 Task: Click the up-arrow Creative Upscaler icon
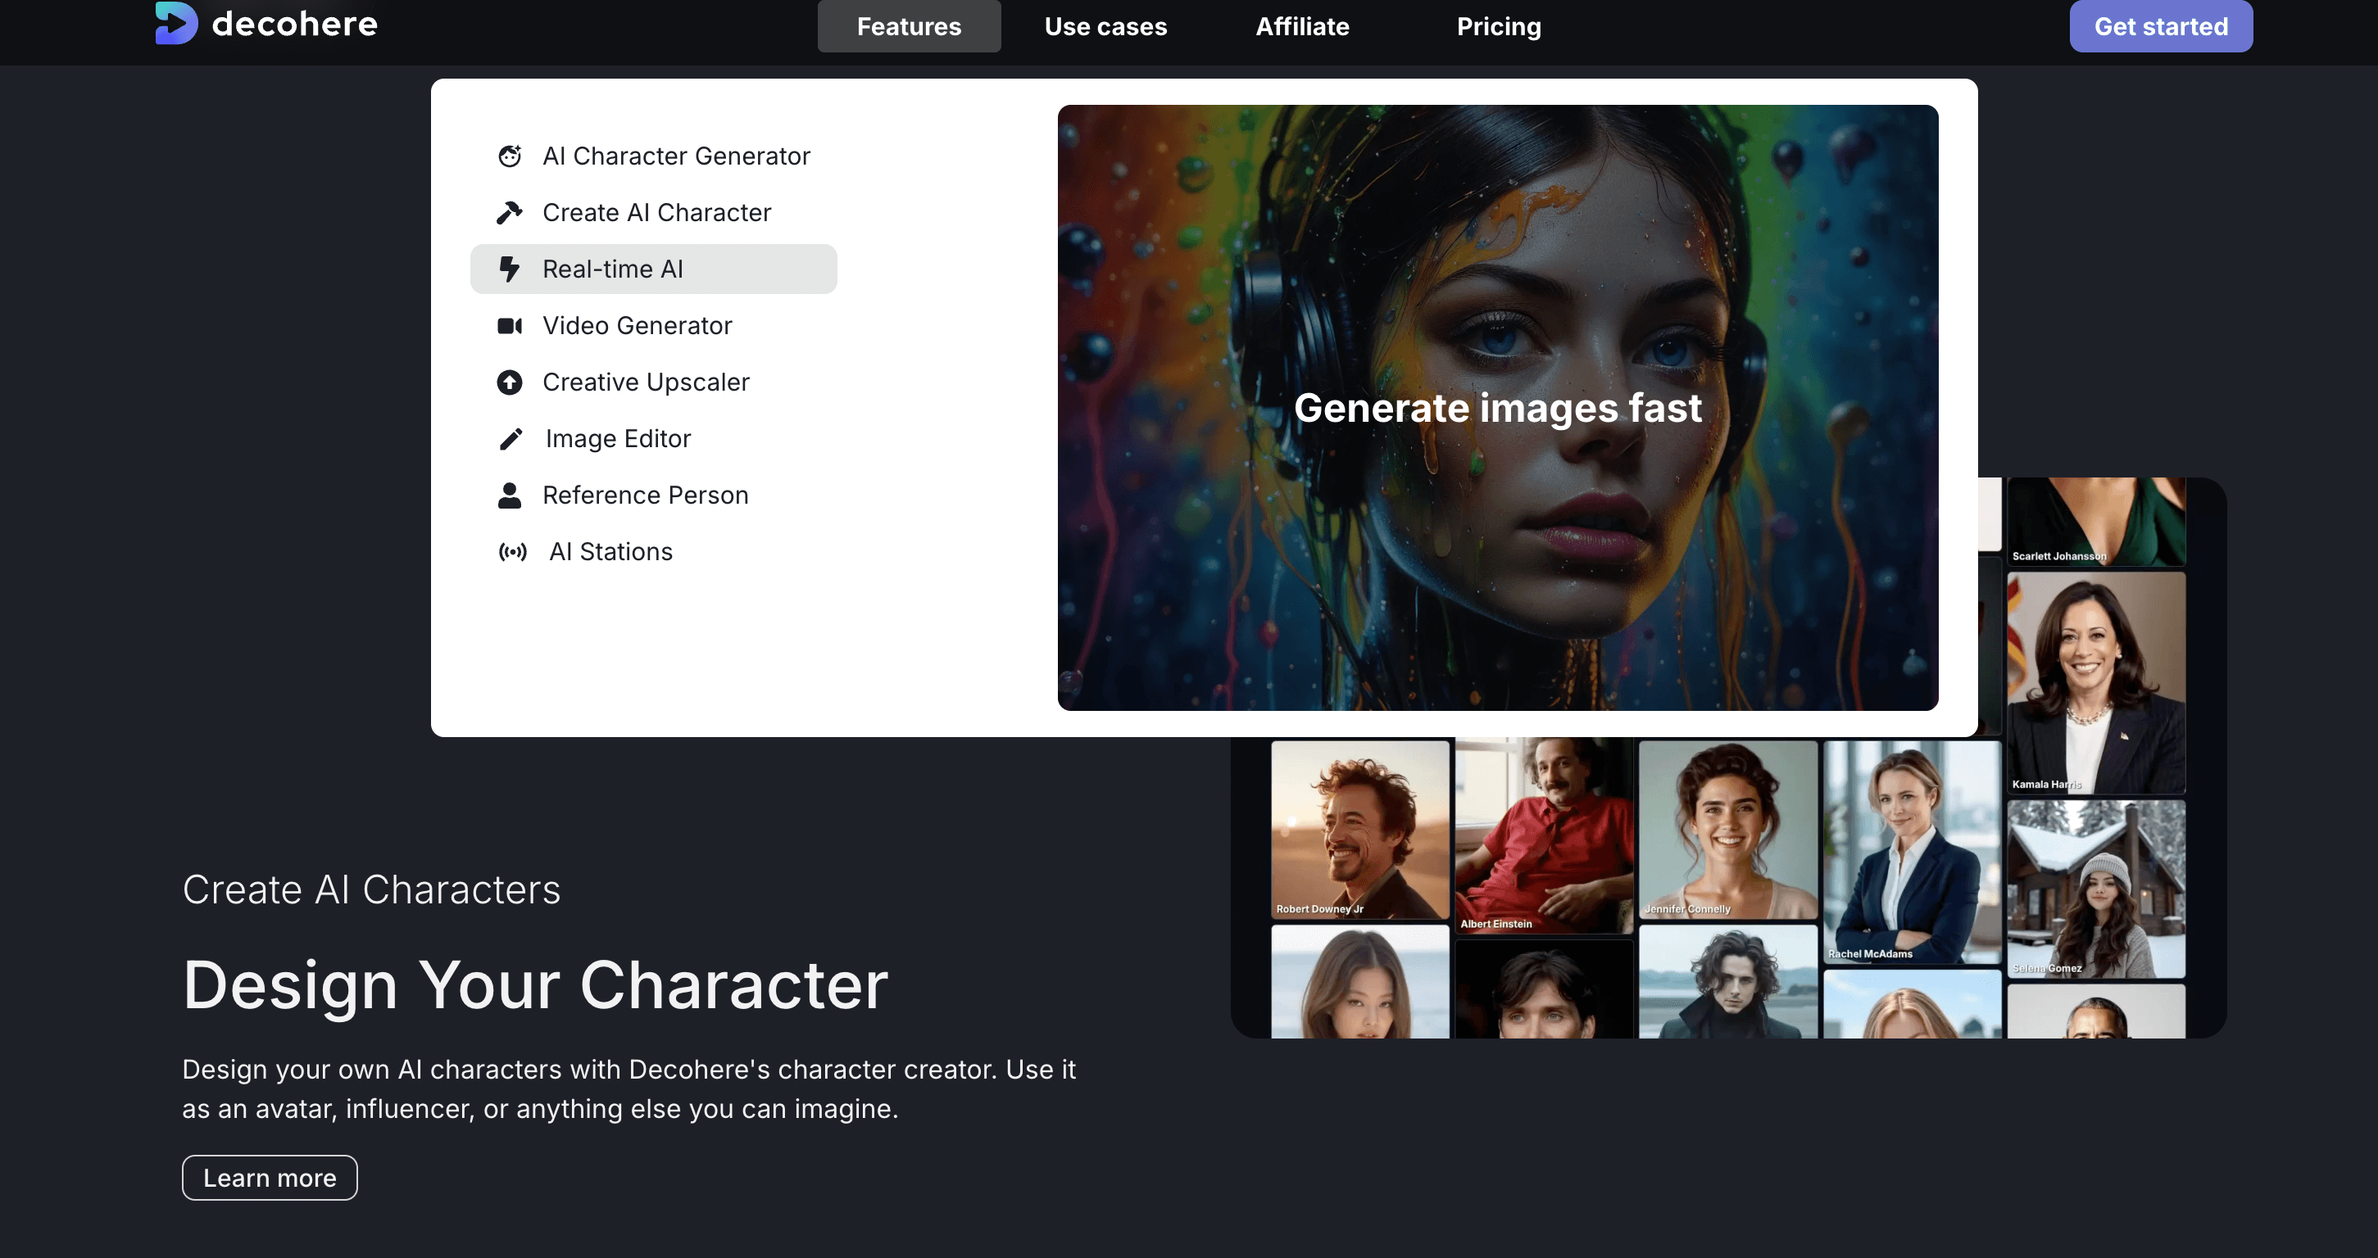pyautogui.click(x=510, y=382)
